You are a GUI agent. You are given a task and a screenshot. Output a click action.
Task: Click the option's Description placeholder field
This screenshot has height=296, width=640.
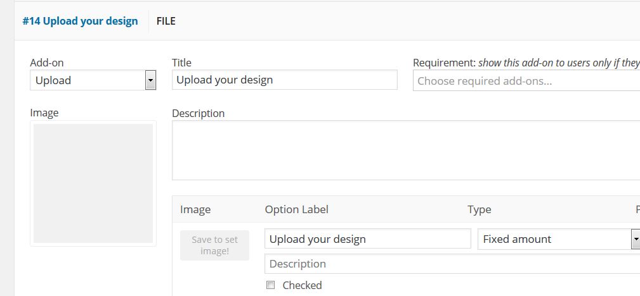(x=452, y=264)
